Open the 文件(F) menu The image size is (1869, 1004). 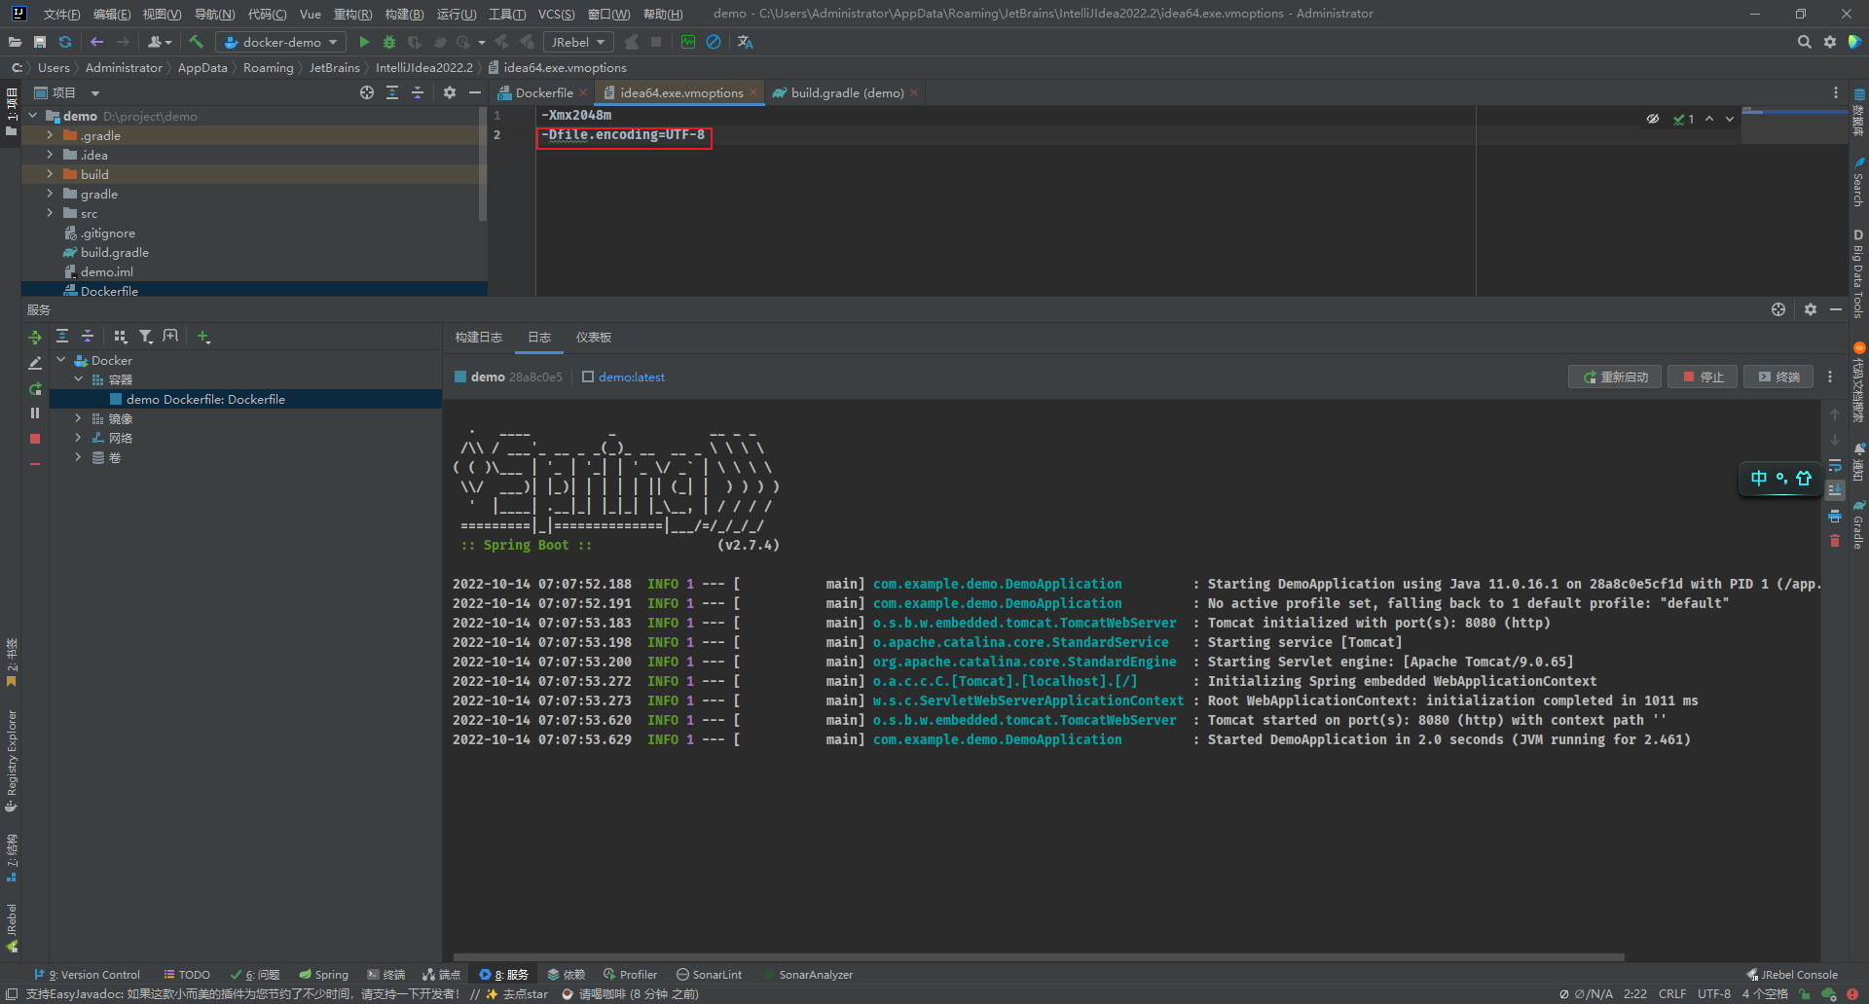61,14
